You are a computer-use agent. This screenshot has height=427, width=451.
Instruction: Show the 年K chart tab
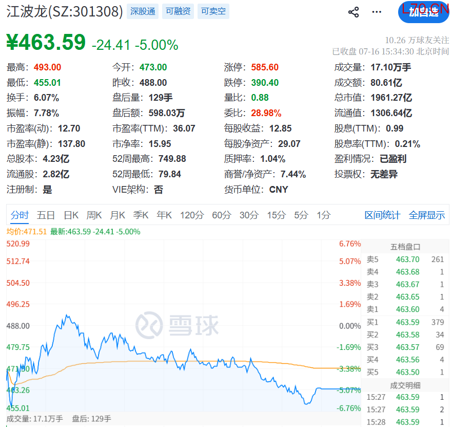164,215
